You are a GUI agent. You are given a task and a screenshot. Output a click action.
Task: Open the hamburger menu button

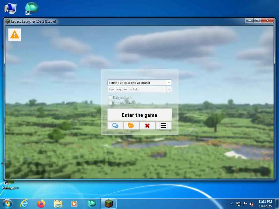point(163,125)
